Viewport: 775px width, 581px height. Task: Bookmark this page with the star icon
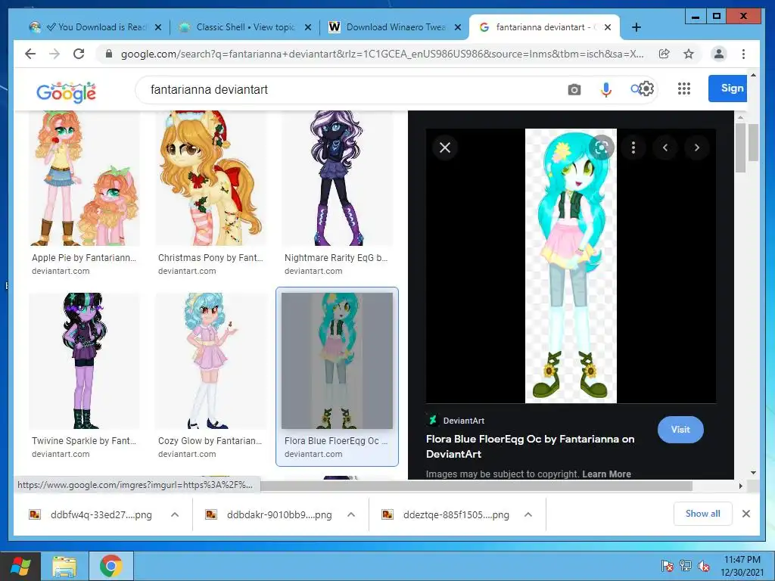(689, 54)
